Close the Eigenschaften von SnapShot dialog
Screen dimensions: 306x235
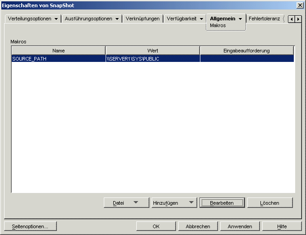click(x=300, y=5)
